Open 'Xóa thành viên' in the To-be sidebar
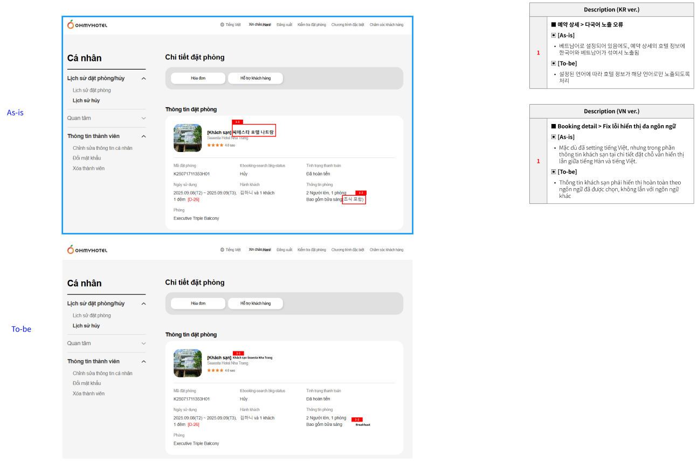Image resolution: width=697 pixels, height=462 pixels. click(88, 394)
